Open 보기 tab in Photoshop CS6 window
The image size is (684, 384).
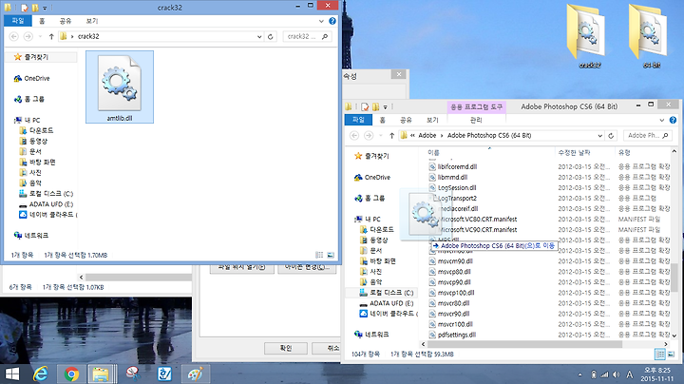[x=432, y=120]
